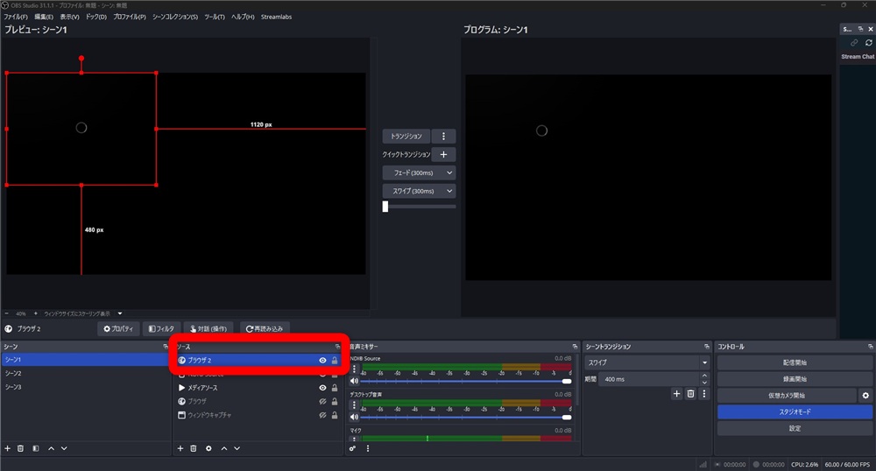Select シーン2 in the Scenes list

85,373
